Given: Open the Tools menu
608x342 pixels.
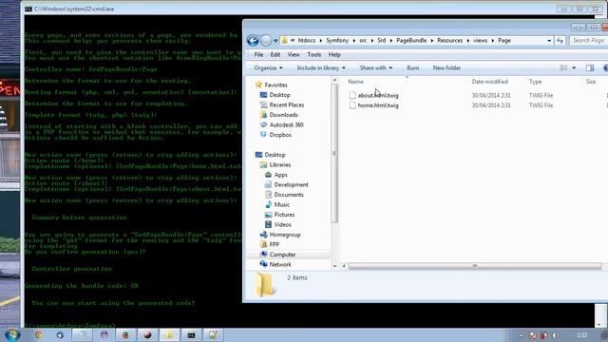Looking at the screenshot, I should tap(314, 55).
